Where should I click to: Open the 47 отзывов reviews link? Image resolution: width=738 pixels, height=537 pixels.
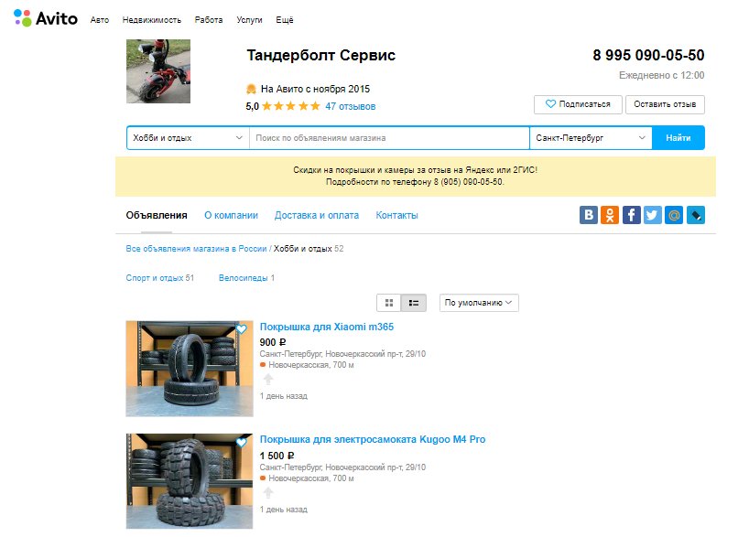(x=351, y=106)
